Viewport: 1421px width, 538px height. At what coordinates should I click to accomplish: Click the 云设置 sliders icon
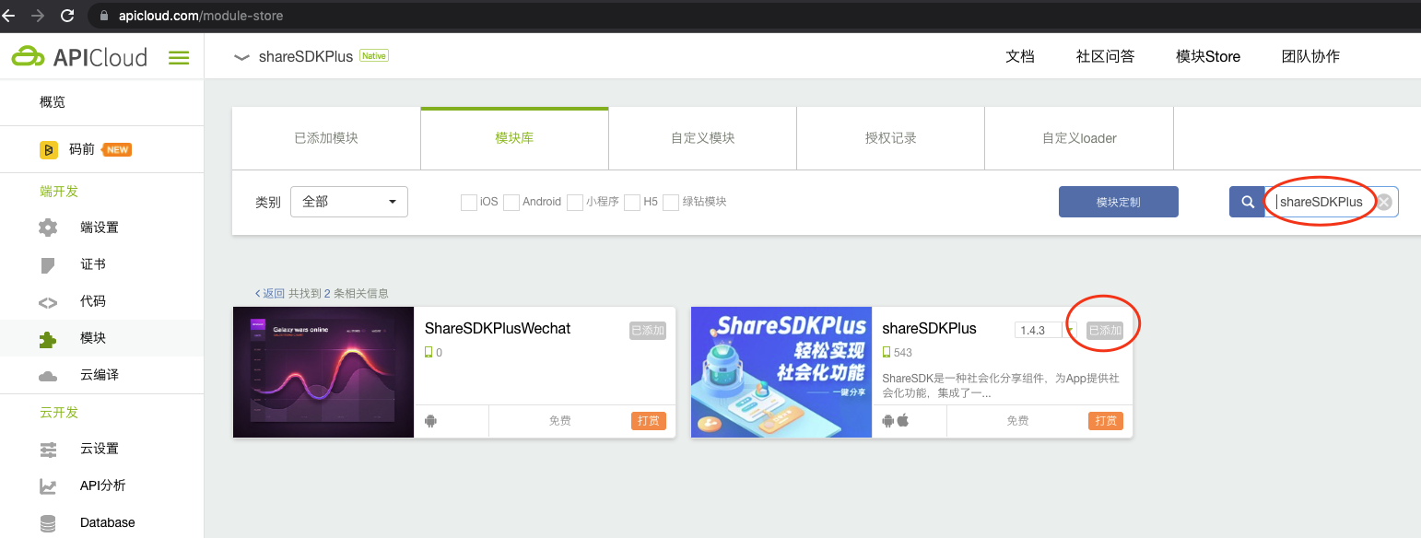tap(48, 450)
